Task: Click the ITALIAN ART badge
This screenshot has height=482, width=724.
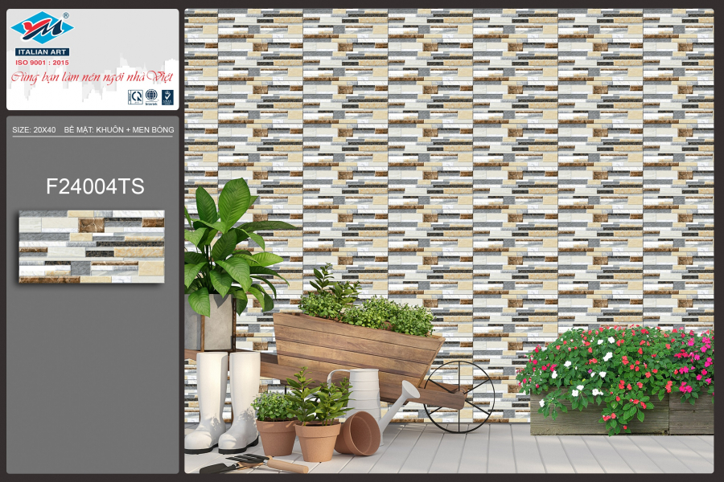Action: (42, 51)
